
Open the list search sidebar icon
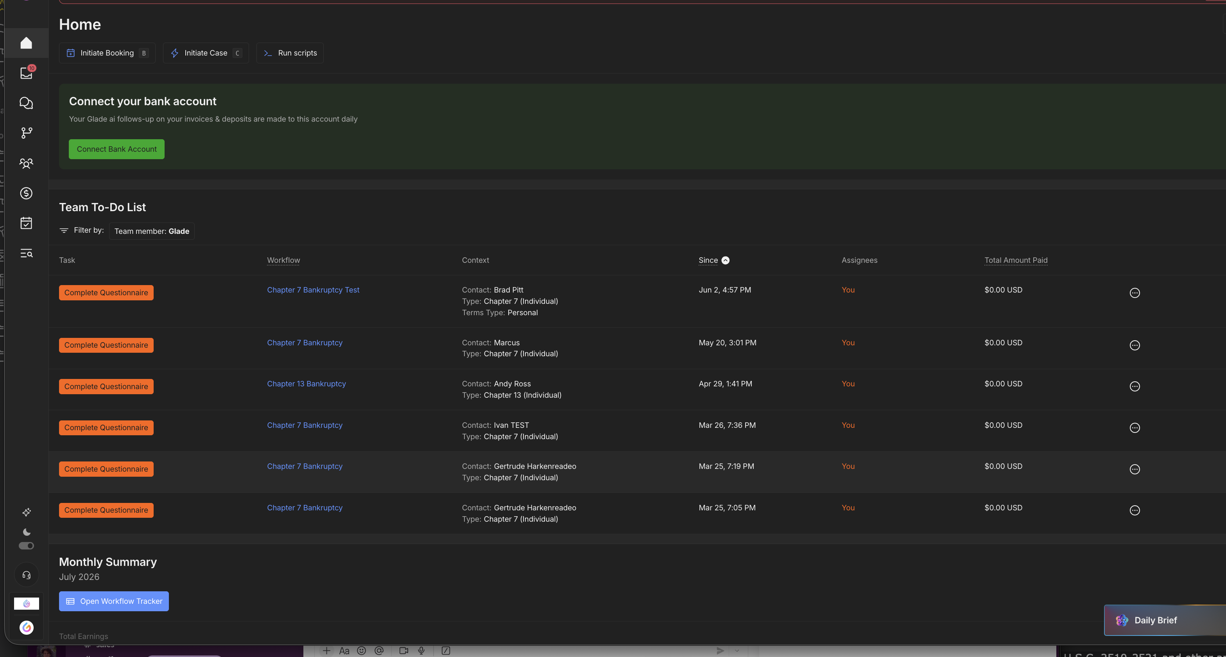coord(26,253)
